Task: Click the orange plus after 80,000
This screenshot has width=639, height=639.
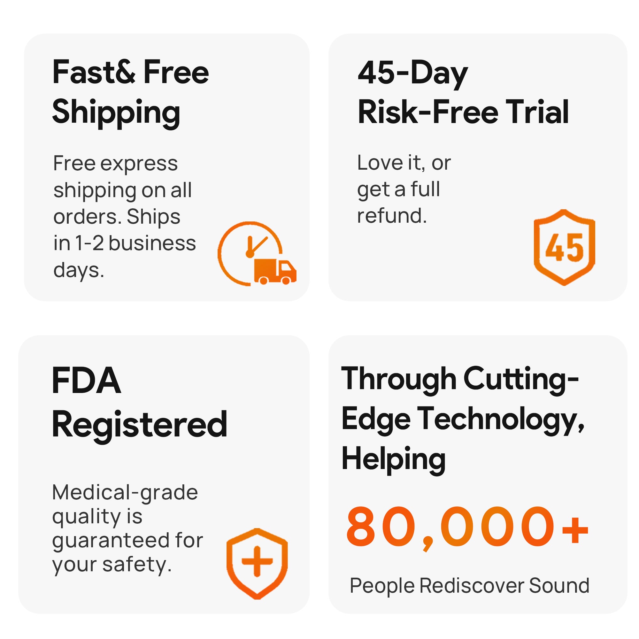Action: point(575,530)
